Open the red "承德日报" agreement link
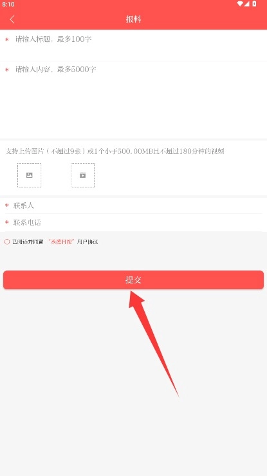The height and width of the screenshot is (476, 267). tap(62, 242)
